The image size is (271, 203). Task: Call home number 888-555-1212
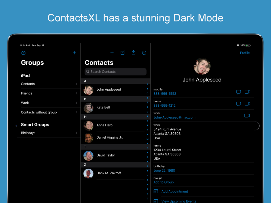pyautogui.click(x=164, y=106)
